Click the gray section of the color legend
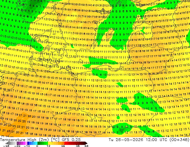Image resolution: width=190 pixels, height=147 pixels. pos(11,143)
